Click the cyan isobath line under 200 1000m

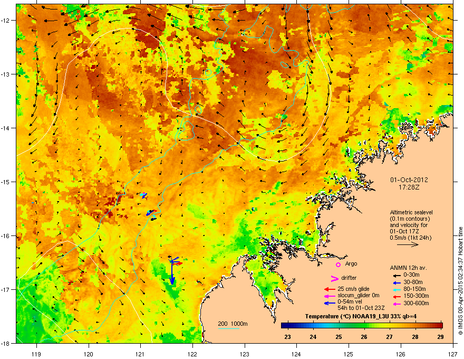tap(229, 328)
